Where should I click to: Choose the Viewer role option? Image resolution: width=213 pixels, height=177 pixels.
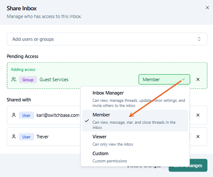[135, 140]
